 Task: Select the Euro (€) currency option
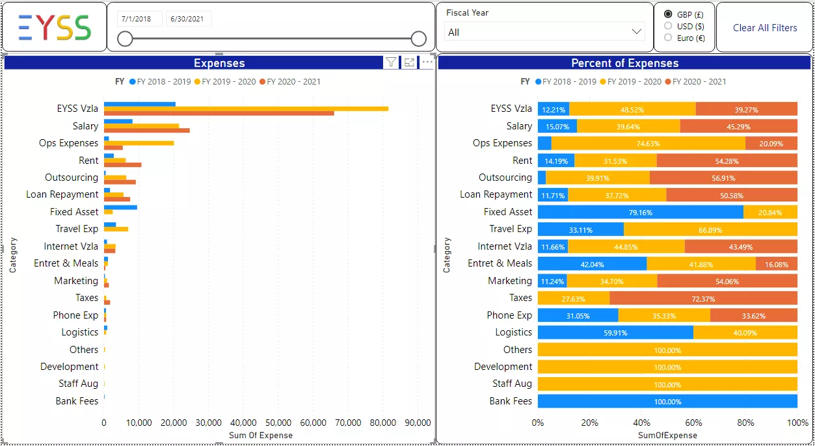(668, 38)
